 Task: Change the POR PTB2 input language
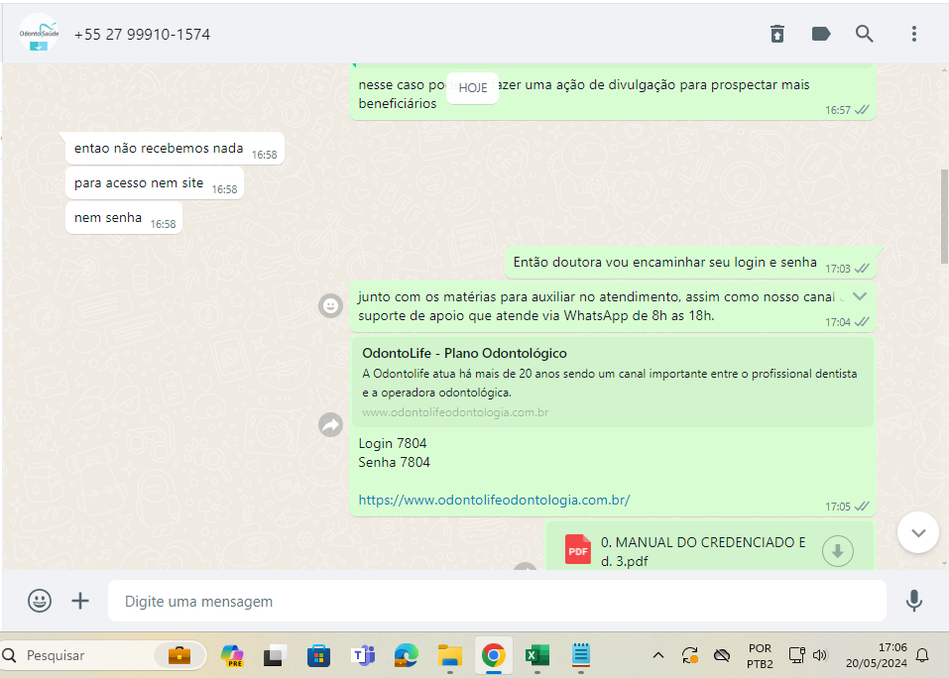(x=760, y=655)
